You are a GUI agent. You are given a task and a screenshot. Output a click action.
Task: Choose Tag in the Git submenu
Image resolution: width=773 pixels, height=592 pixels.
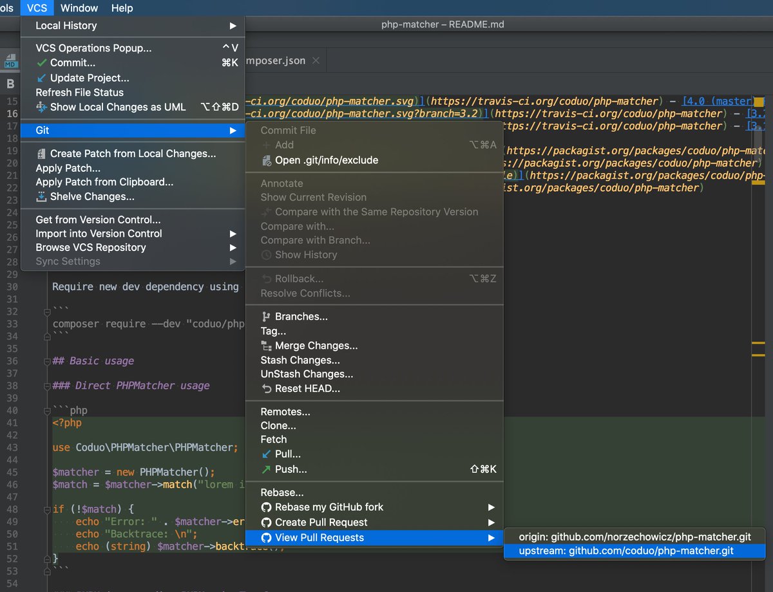374,331
